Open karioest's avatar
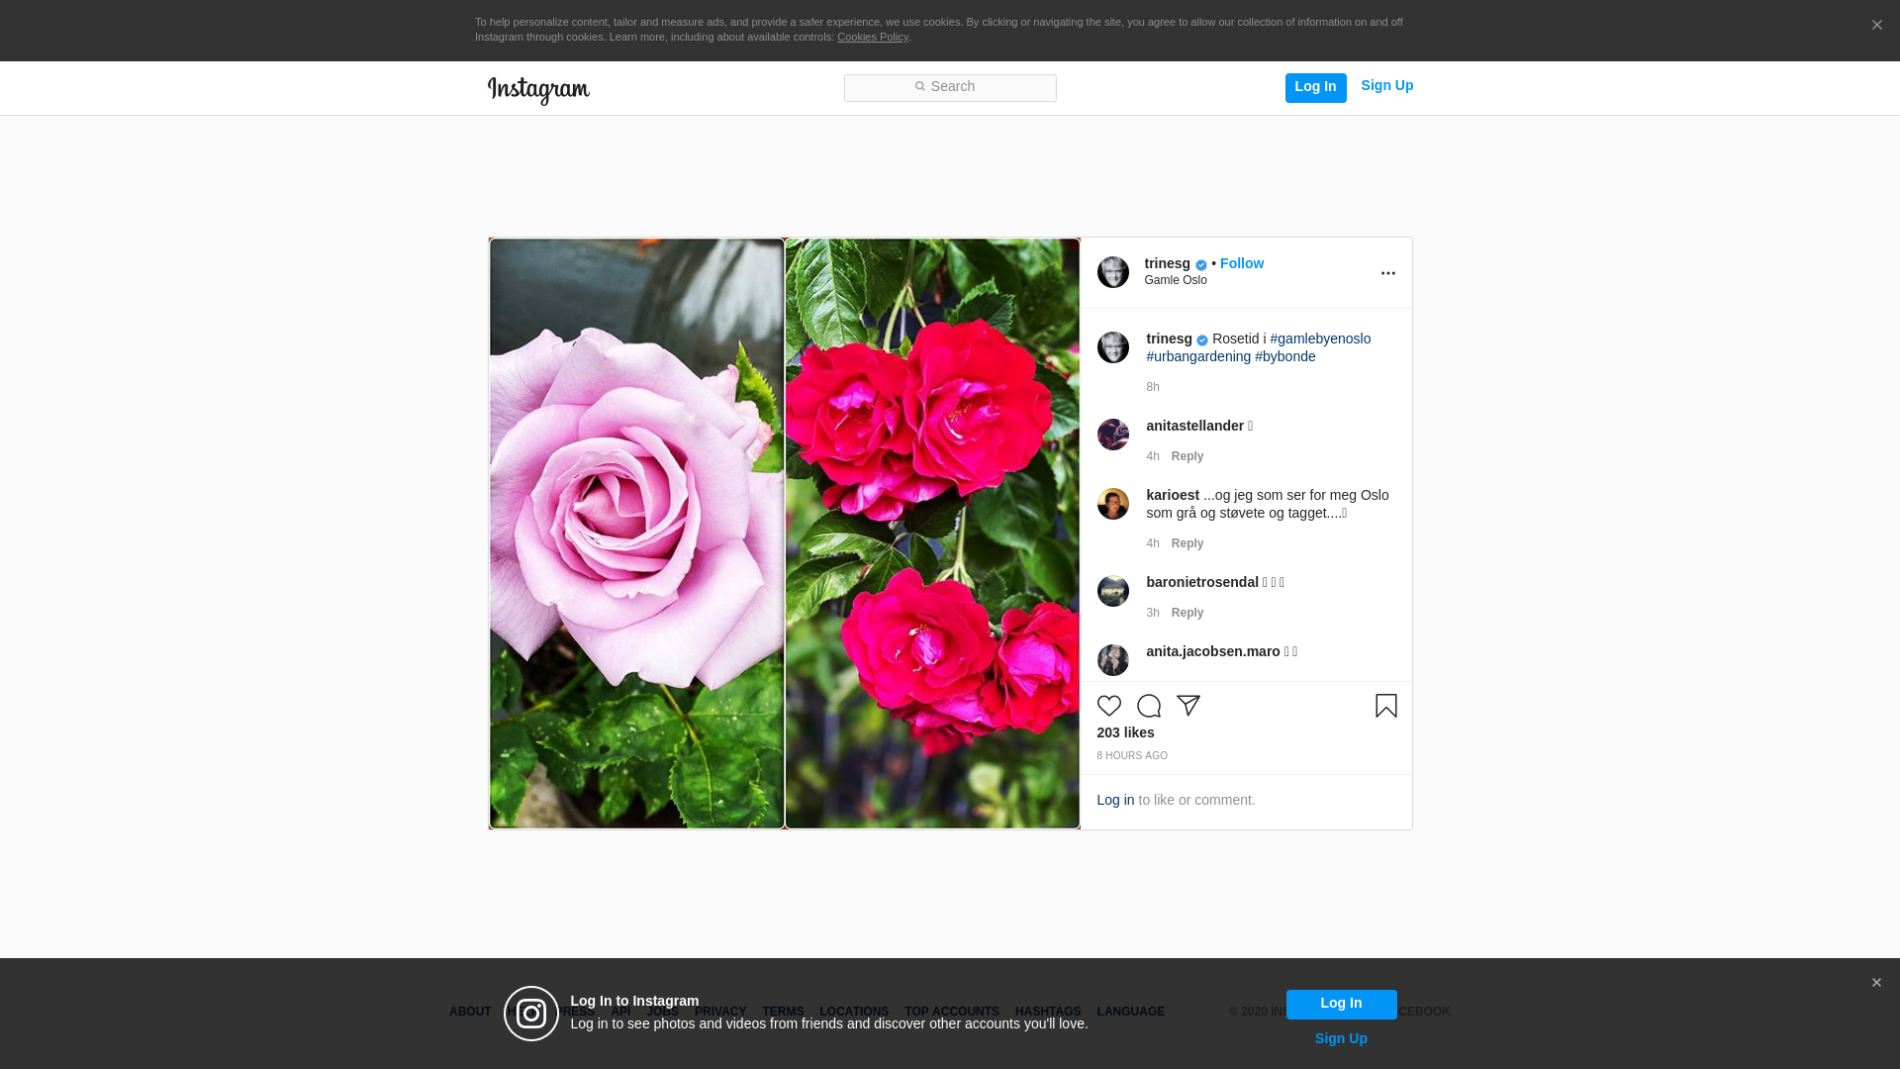This screenshot has height=1069, width=1900. click(x=1112, y=504)
